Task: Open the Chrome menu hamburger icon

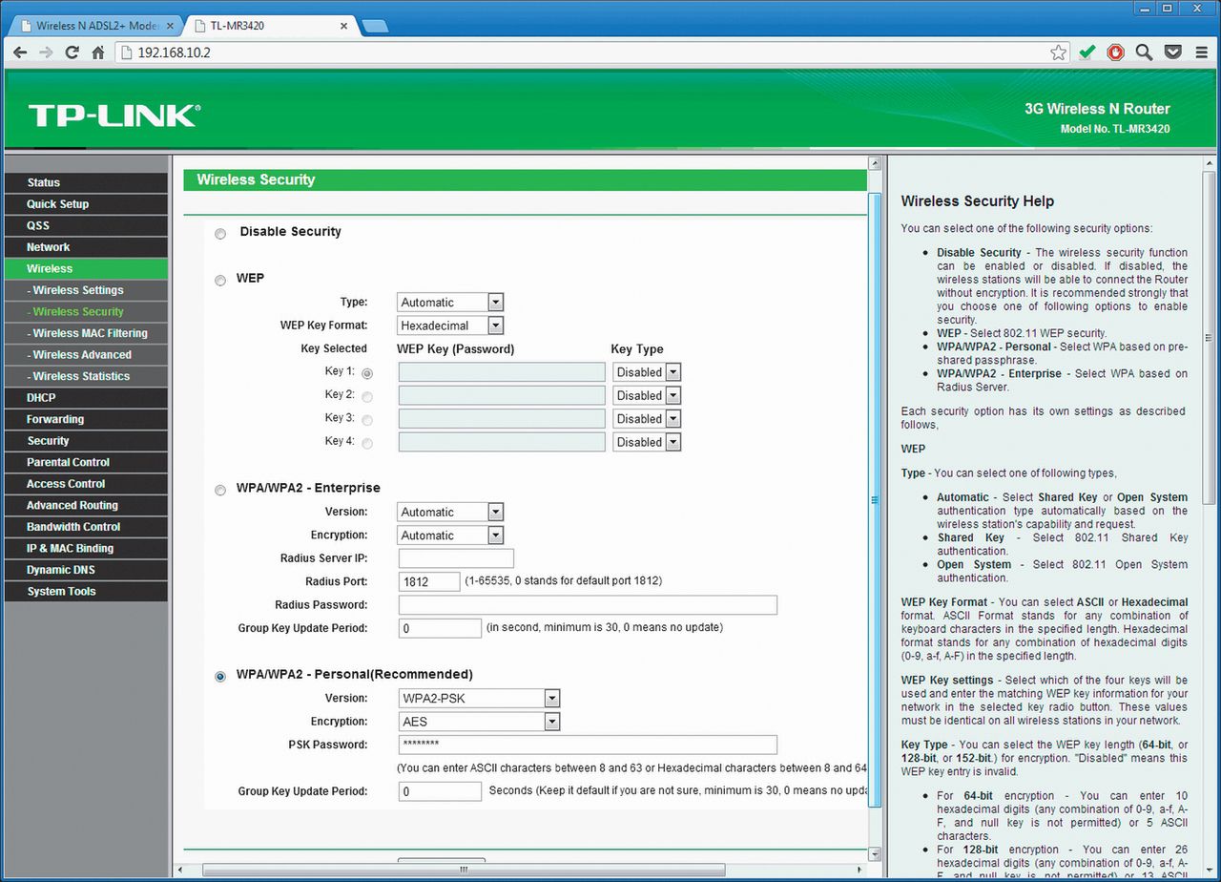Action: [x=1202, y=52]
